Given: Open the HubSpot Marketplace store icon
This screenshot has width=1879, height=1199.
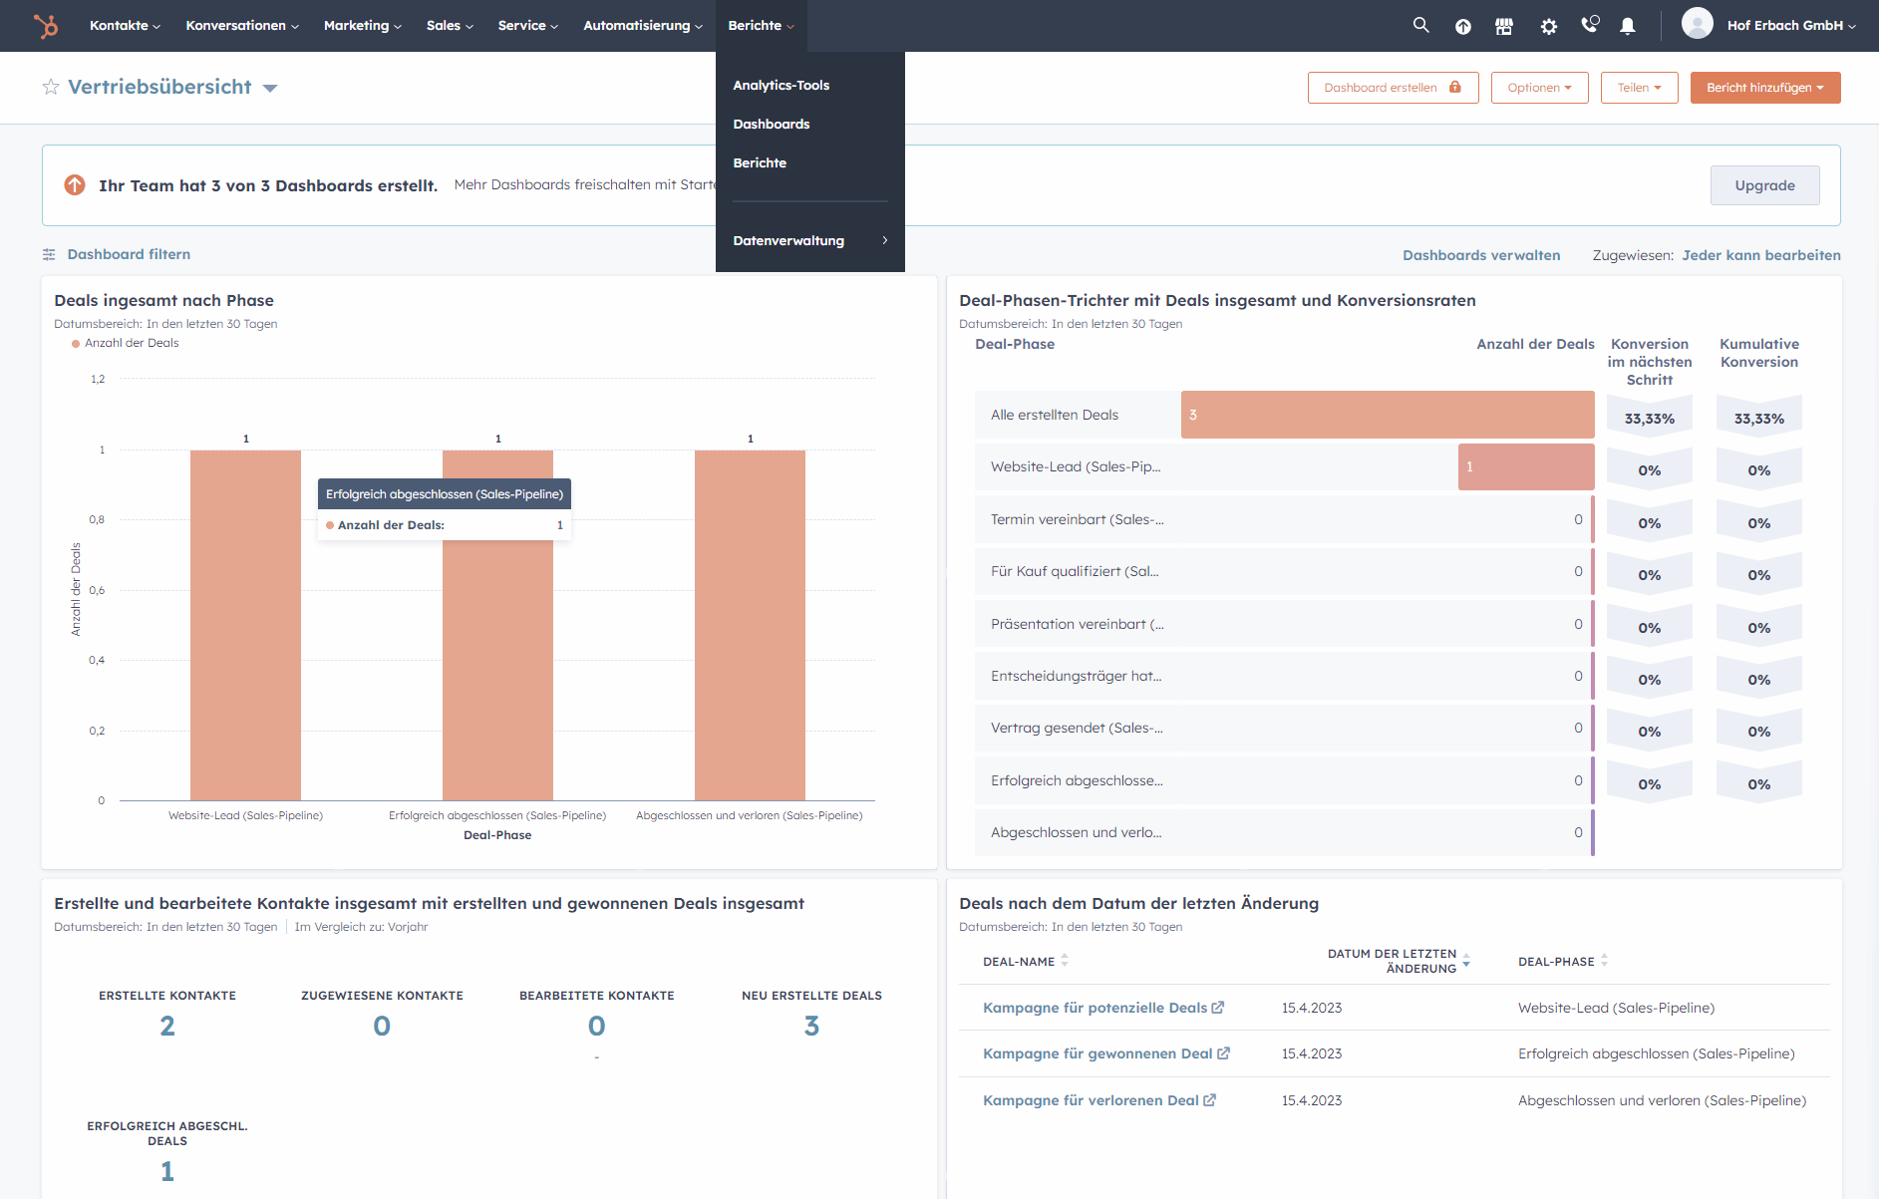Looking at the screenshot, I should [x=1504, y=26].
